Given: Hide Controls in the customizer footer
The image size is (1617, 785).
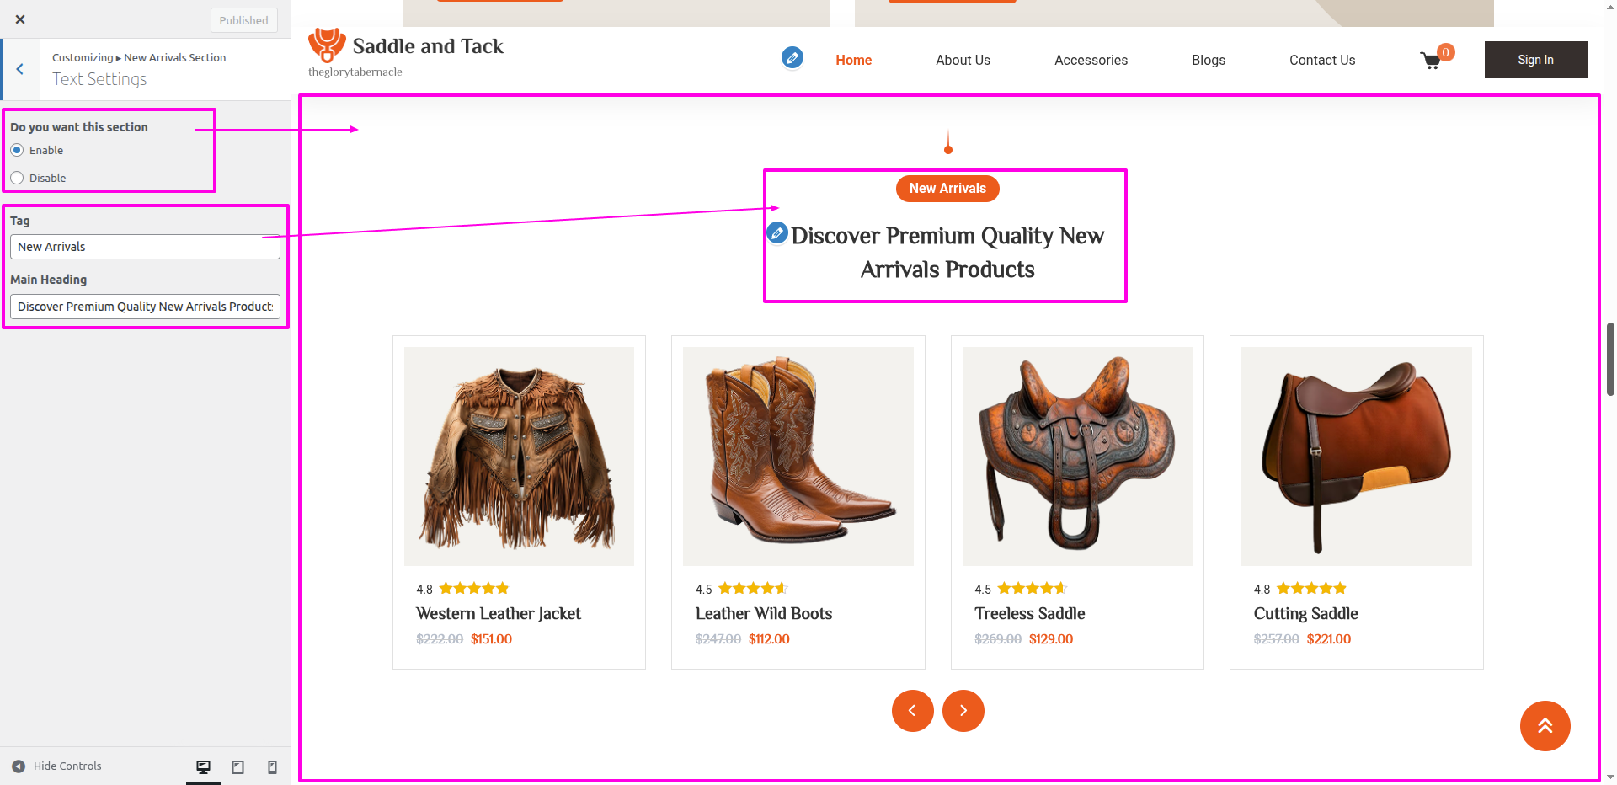Looking at the screenshot, I should click(x=57, y=766).
